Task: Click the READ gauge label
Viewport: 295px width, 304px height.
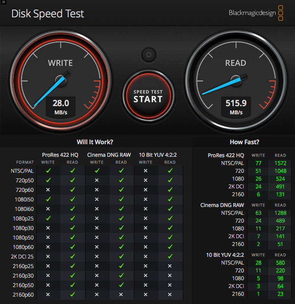Action: [236, 63]
